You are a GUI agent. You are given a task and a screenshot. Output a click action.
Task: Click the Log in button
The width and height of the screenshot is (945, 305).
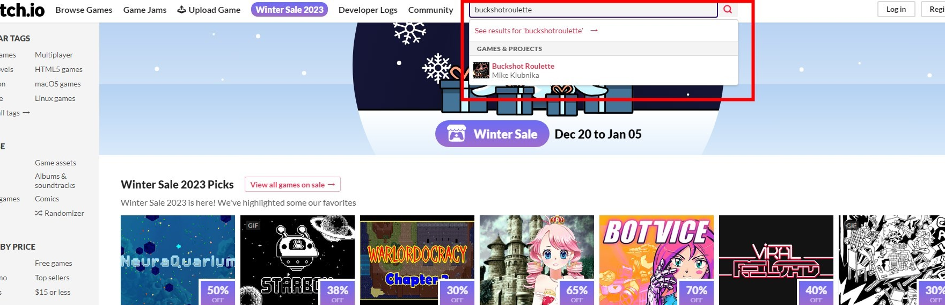(x=896, y=9)
